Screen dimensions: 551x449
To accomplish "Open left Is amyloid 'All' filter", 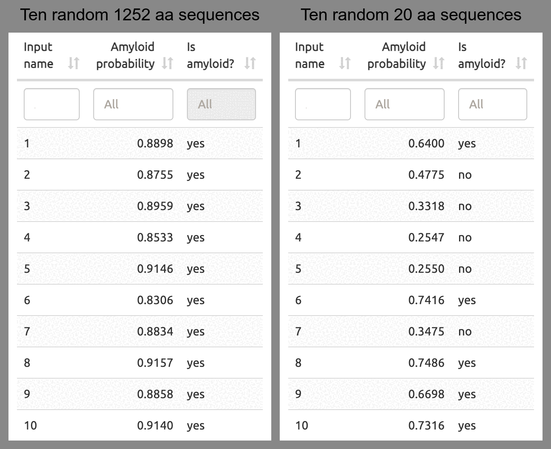I will click(x=221, y=104).
